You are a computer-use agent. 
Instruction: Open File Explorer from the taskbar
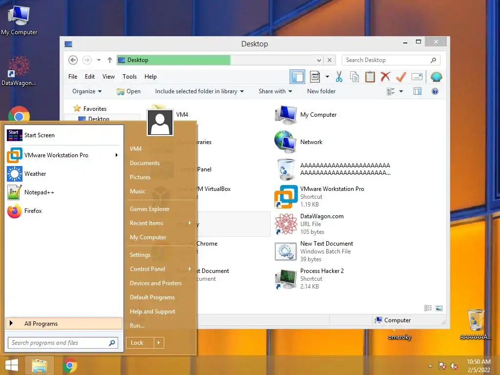pos(39,365)
